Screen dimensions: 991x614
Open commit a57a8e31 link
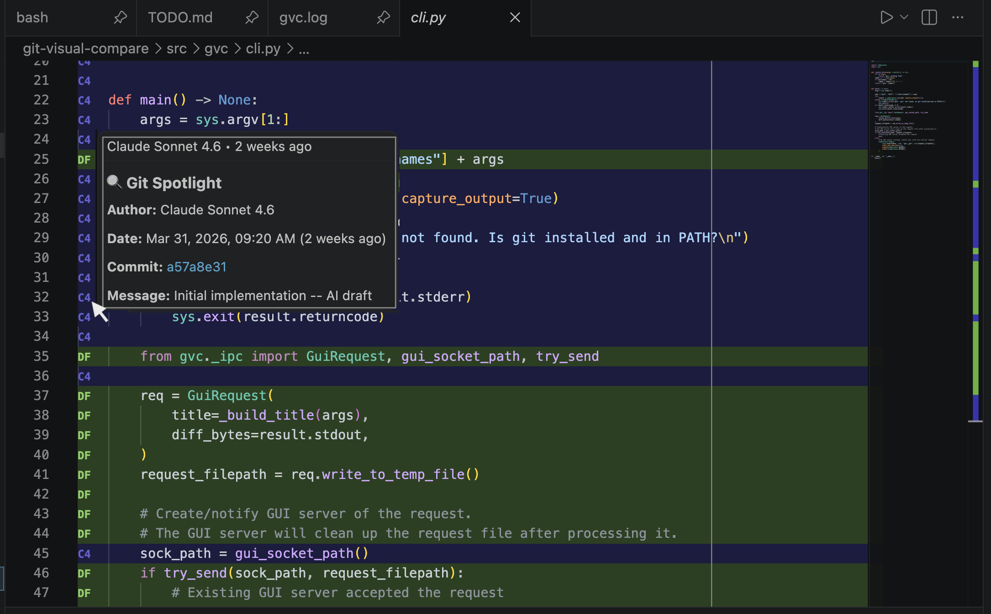point(196,266)
